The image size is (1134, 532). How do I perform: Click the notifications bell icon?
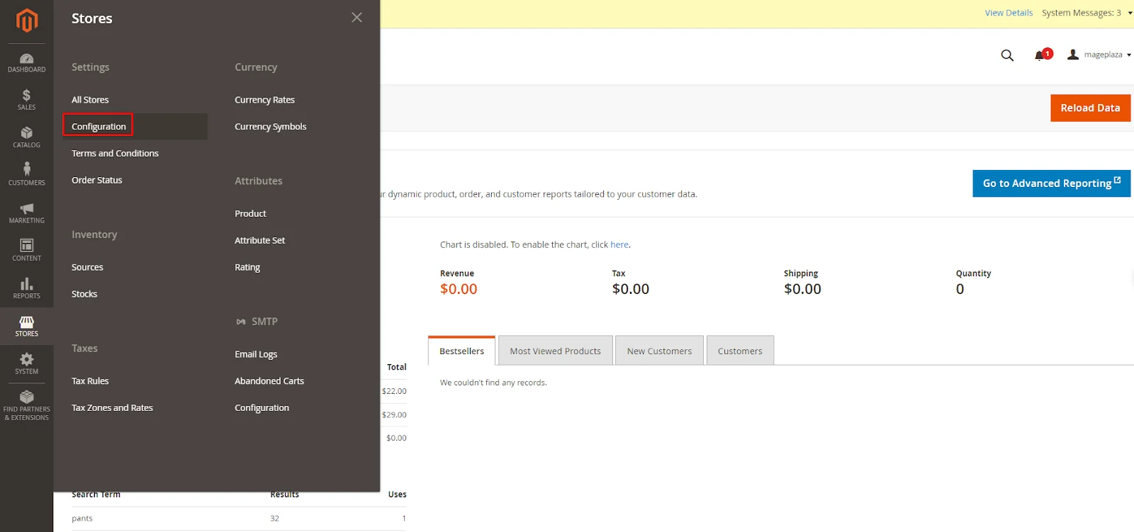(1040, 55)
